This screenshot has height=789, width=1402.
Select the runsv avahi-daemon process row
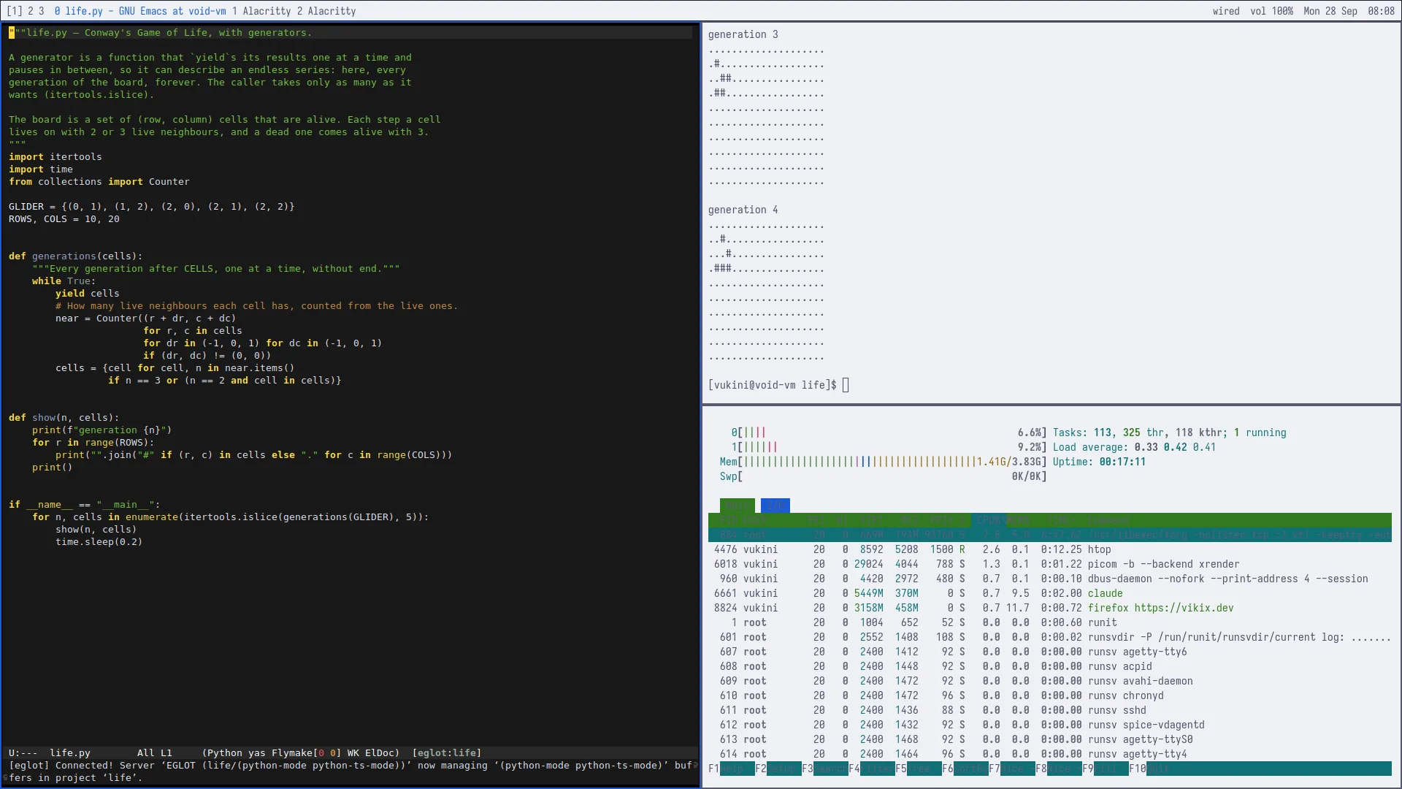click(x=1050, y=681)
